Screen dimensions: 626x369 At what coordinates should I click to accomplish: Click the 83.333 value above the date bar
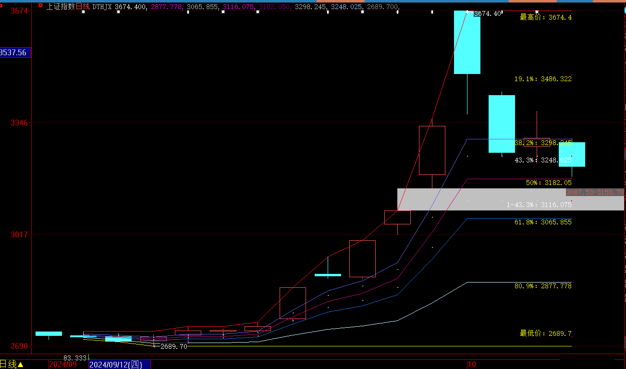(x=75, y=358)
